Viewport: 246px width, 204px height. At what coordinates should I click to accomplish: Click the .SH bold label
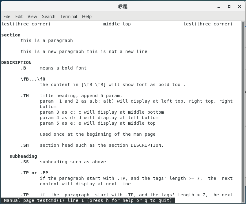point(25,145)
